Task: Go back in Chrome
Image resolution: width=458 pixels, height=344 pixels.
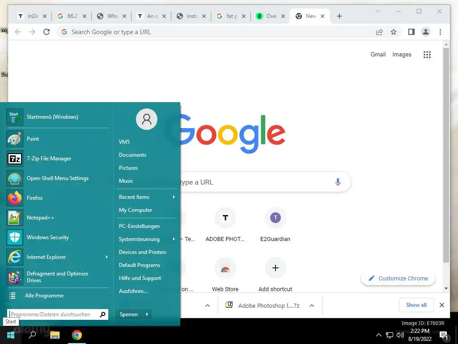Action: point(18,32)
